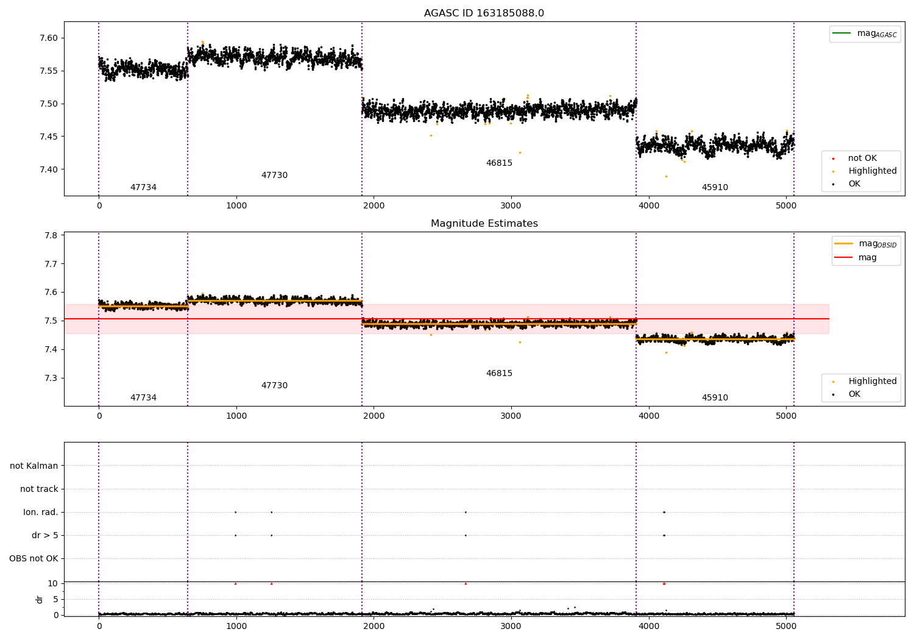Click the 'Magnitude Estimates' plot title
Image resolution: width=914 pixels, height=640 pixels.
tap(484, 224)
